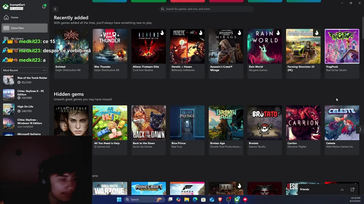Open Rise of the Tomb Raider in sidebar

tap(25, 80)
